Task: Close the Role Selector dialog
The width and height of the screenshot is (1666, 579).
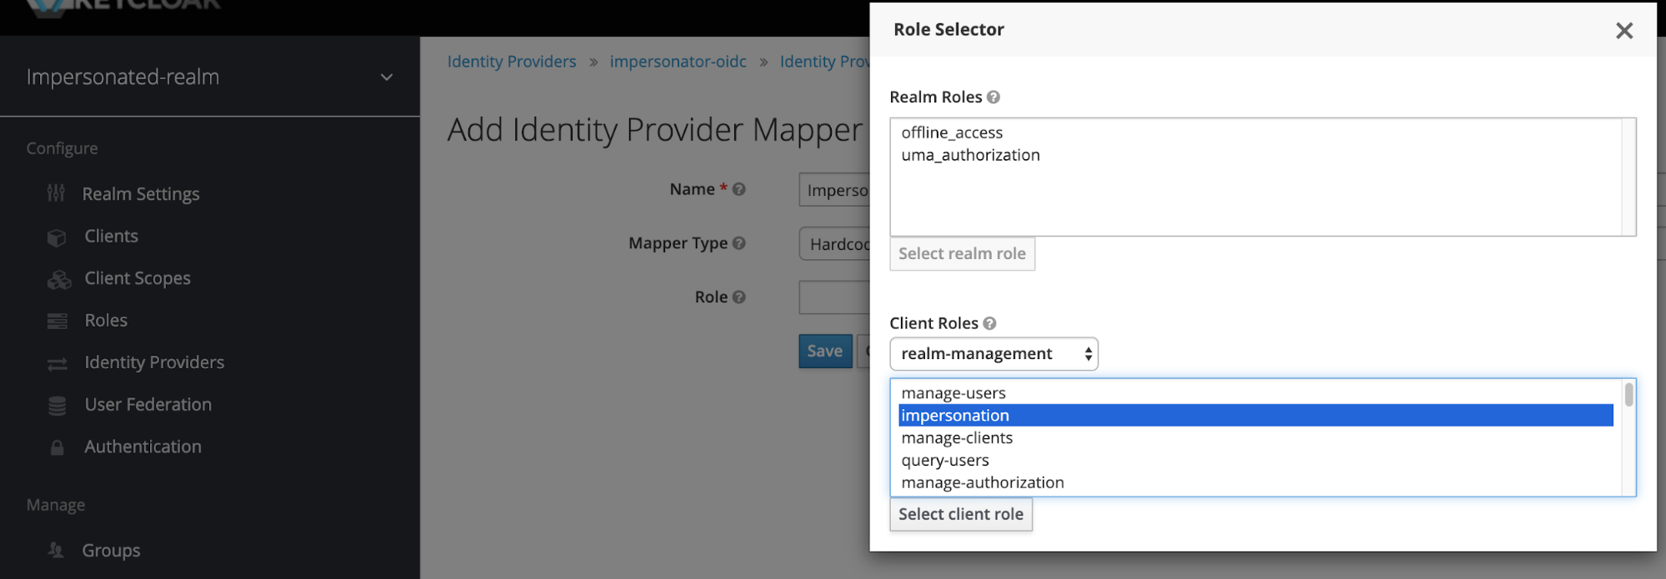Action: coord(1623,31)
